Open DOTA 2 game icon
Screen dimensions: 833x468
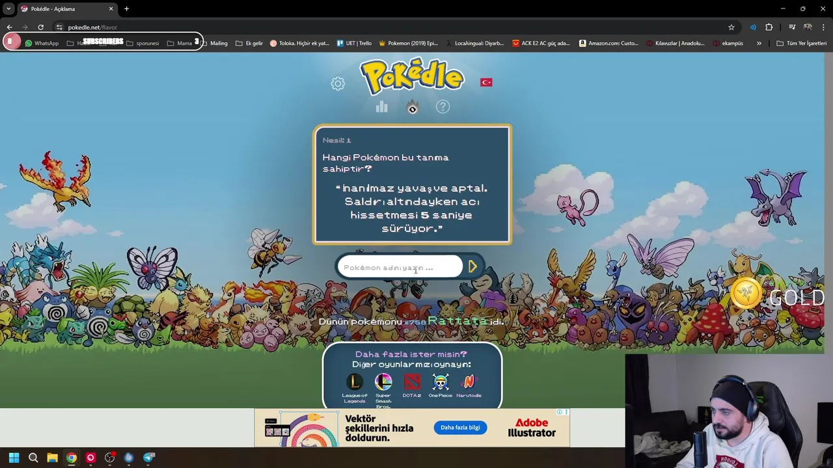pyautogui.click(x=412, y=382)
